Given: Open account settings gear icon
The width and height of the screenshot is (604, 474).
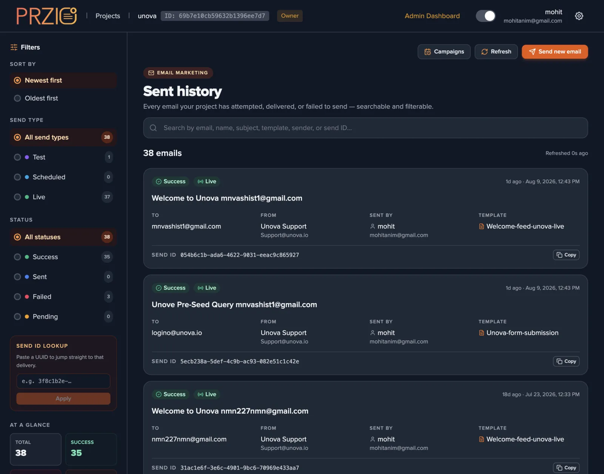Looking at the screenshot, I should (579, 16).
